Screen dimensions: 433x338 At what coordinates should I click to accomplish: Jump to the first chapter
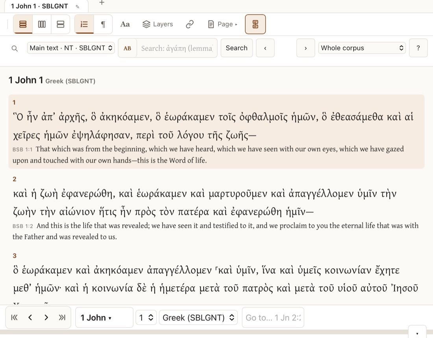14,317
